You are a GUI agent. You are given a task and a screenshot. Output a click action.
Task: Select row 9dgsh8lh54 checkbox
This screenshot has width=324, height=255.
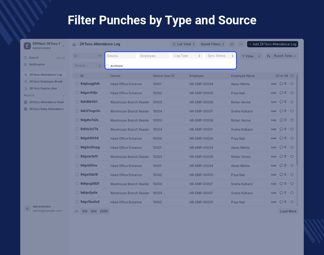(77, 138)
